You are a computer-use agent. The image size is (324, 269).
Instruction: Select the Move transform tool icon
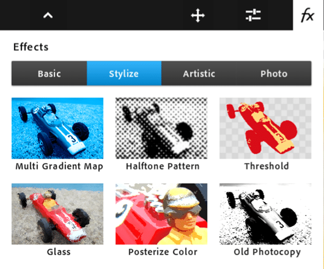(x=198, y=15)
